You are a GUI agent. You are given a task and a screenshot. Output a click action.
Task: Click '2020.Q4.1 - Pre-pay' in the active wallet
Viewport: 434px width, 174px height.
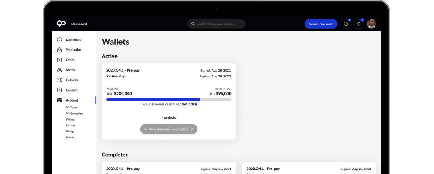point(123,70)
